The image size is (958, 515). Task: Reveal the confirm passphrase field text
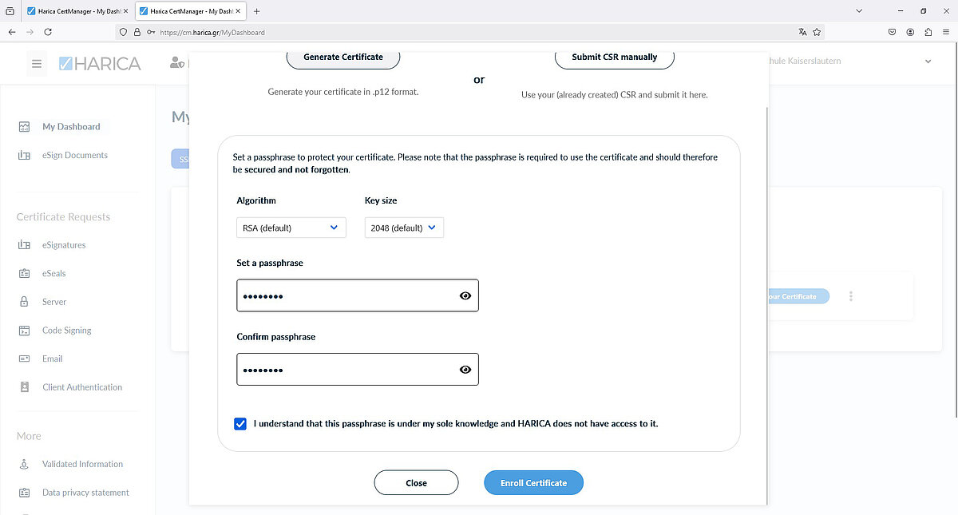465,370
